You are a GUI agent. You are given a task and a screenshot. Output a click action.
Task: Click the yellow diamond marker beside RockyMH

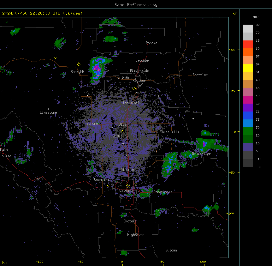pos(79,64)
